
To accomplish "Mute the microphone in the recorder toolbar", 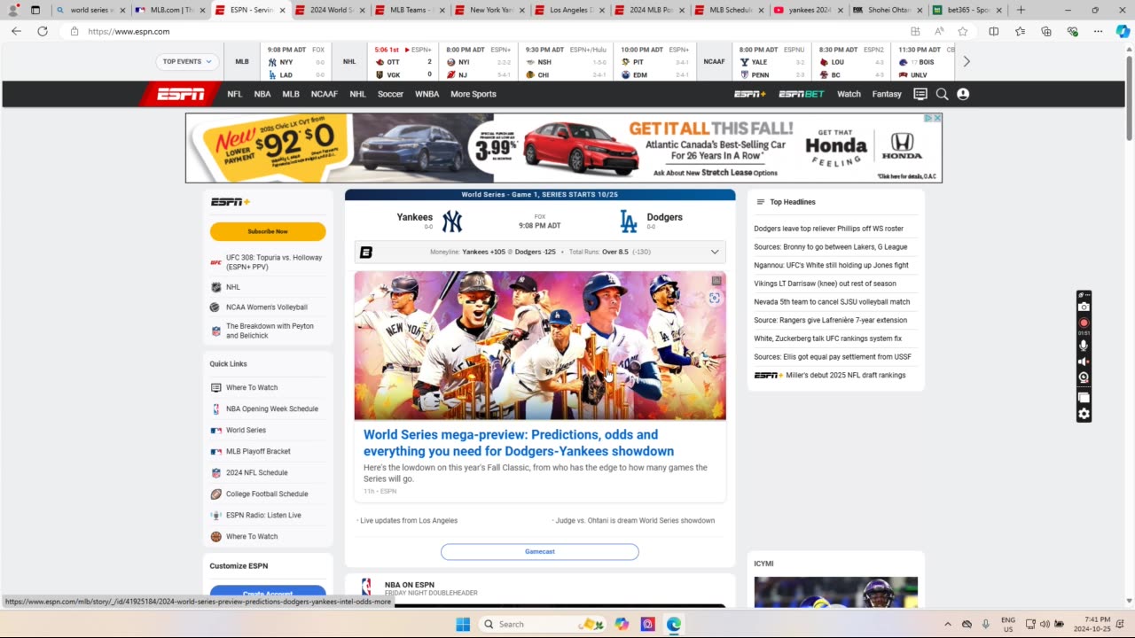I will (1084, 346).
